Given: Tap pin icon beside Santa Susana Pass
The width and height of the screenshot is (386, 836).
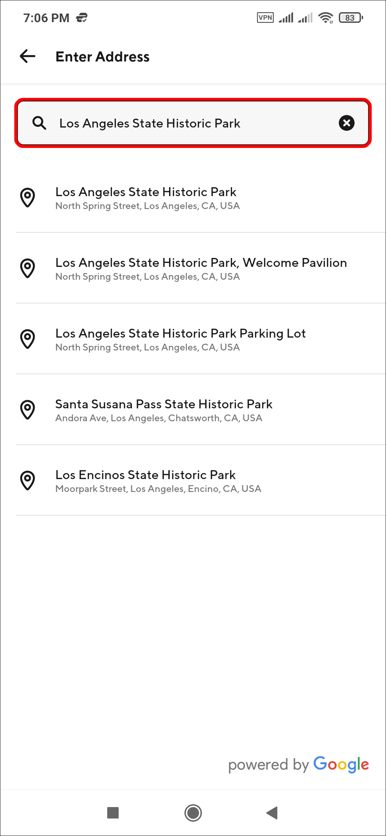Looking at the screenshot, I should point(28,410).
